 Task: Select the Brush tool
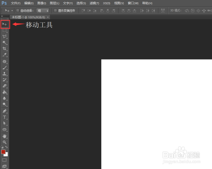pyautogui.click(x=5, y=68)
